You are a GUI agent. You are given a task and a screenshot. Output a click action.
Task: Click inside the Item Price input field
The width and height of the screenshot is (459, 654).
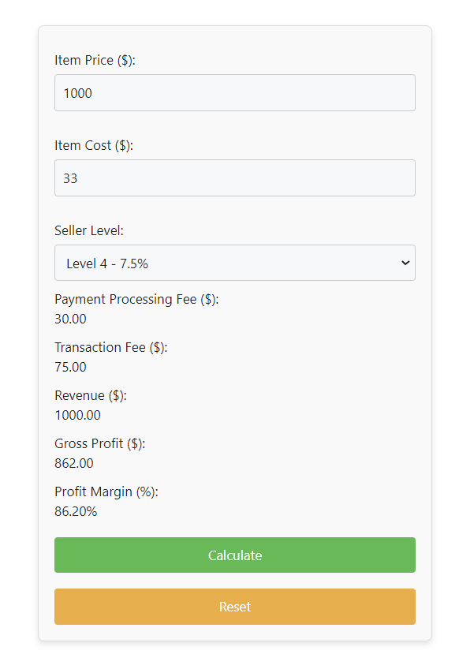(x=234, y=92)
